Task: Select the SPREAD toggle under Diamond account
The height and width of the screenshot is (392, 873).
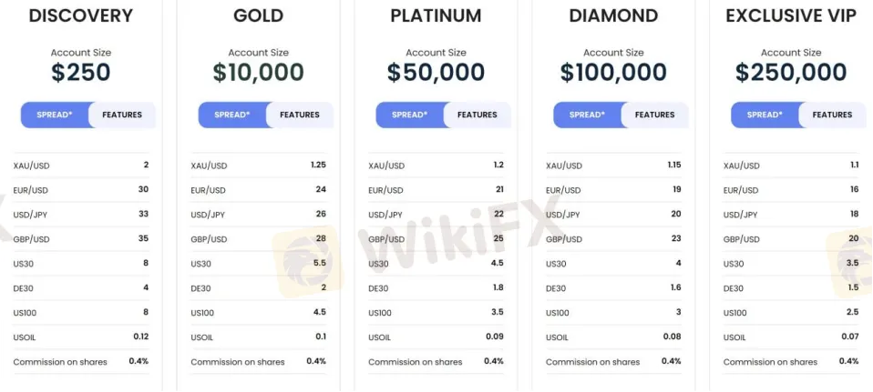Action: click(x=588, y=116)
